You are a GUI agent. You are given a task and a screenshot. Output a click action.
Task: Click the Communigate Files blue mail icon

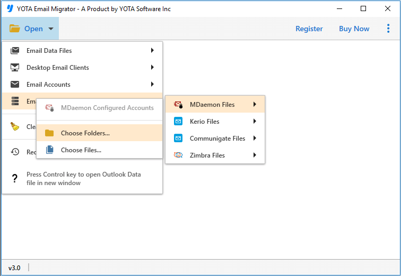click(178, 138)
